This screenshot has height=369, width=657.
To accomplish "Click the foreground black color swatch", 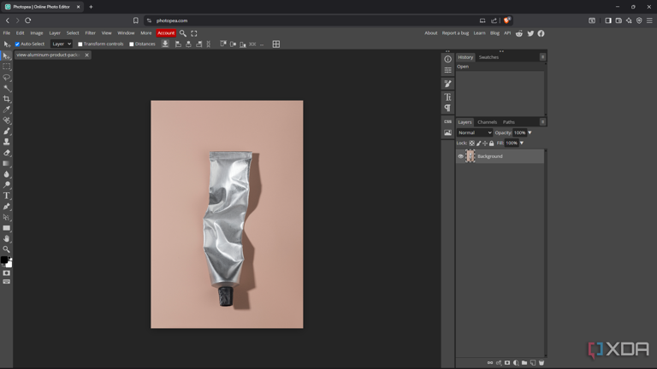I will [3, 260].
